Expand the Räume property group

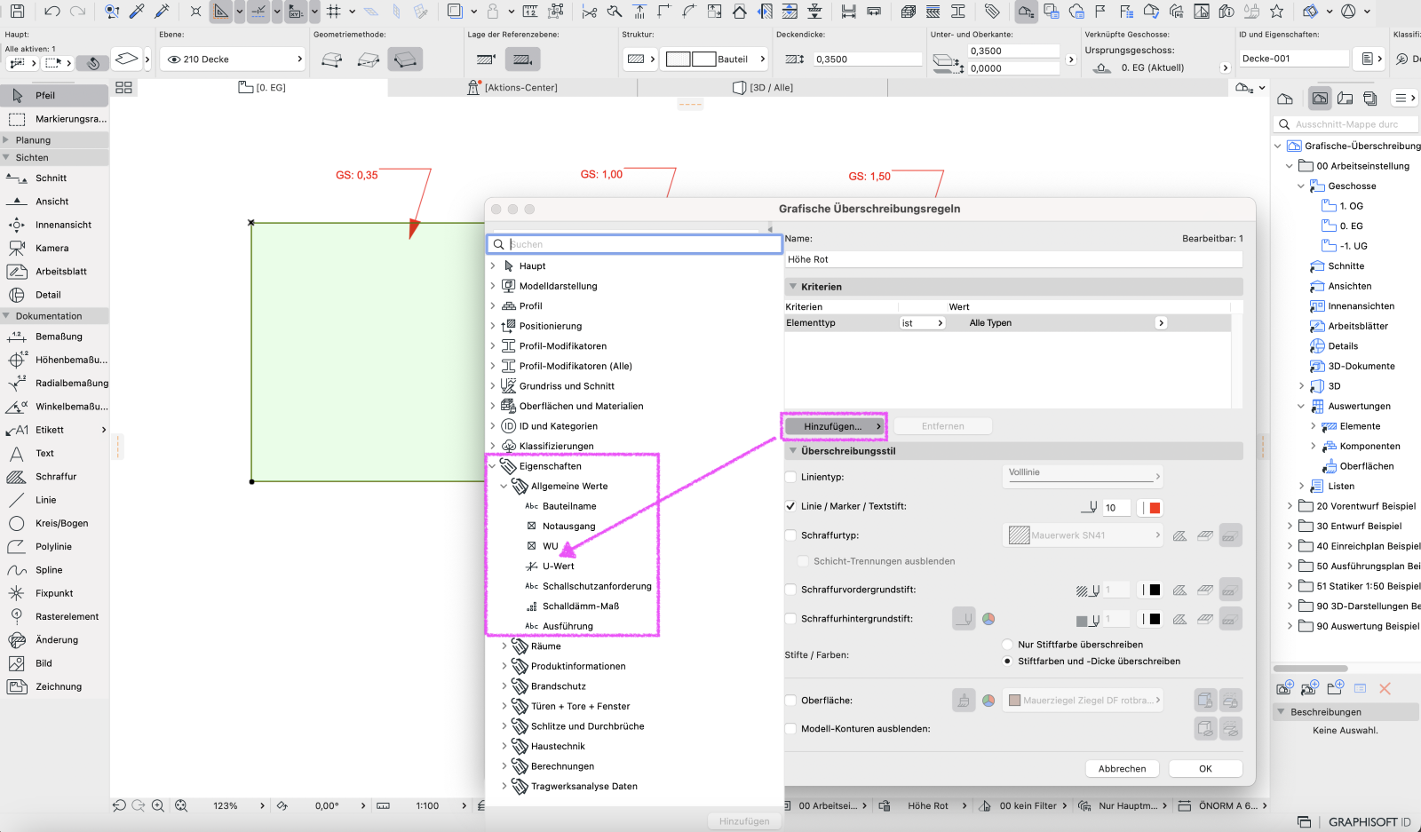[504, 646]
